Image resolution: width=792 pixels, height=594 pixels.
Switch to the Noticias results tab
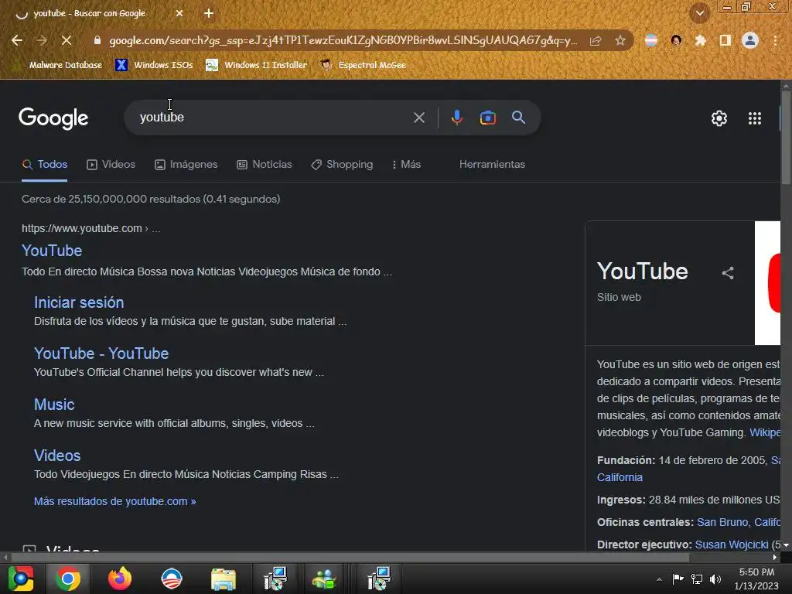click(265, 165)
